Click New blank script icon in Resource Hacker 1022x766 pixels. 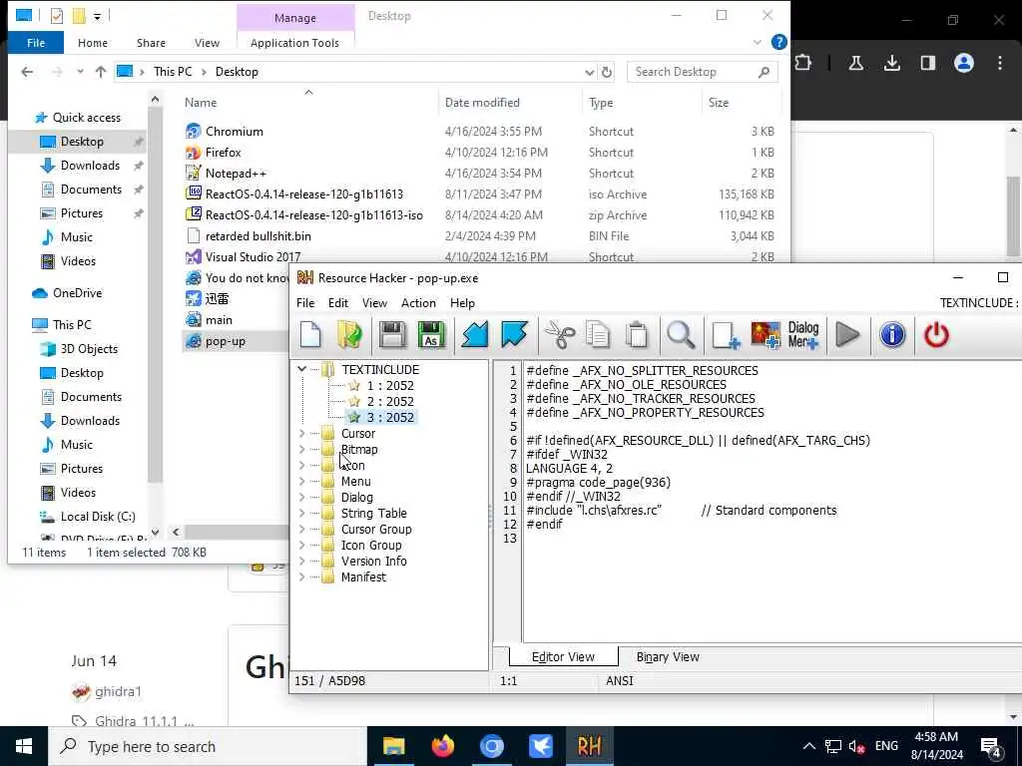(x=311, y=335)
